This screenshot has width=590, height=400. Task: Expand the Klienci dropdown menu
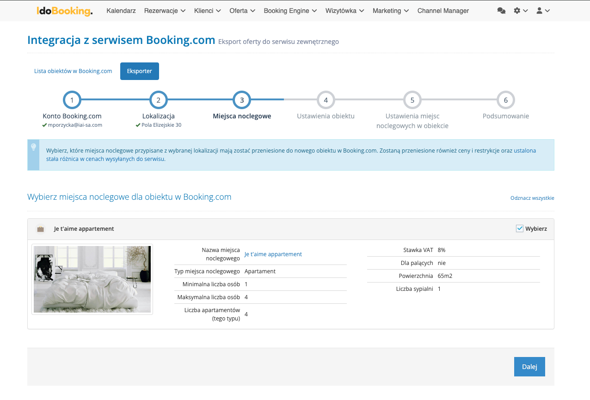tap(208, 11)
